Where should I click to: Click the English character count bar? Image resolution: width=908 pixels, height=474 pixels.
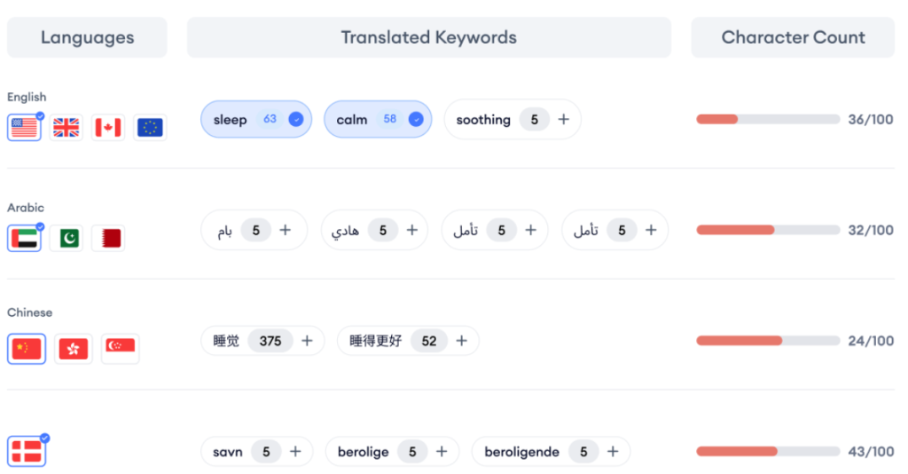click(x=768, y=119)
